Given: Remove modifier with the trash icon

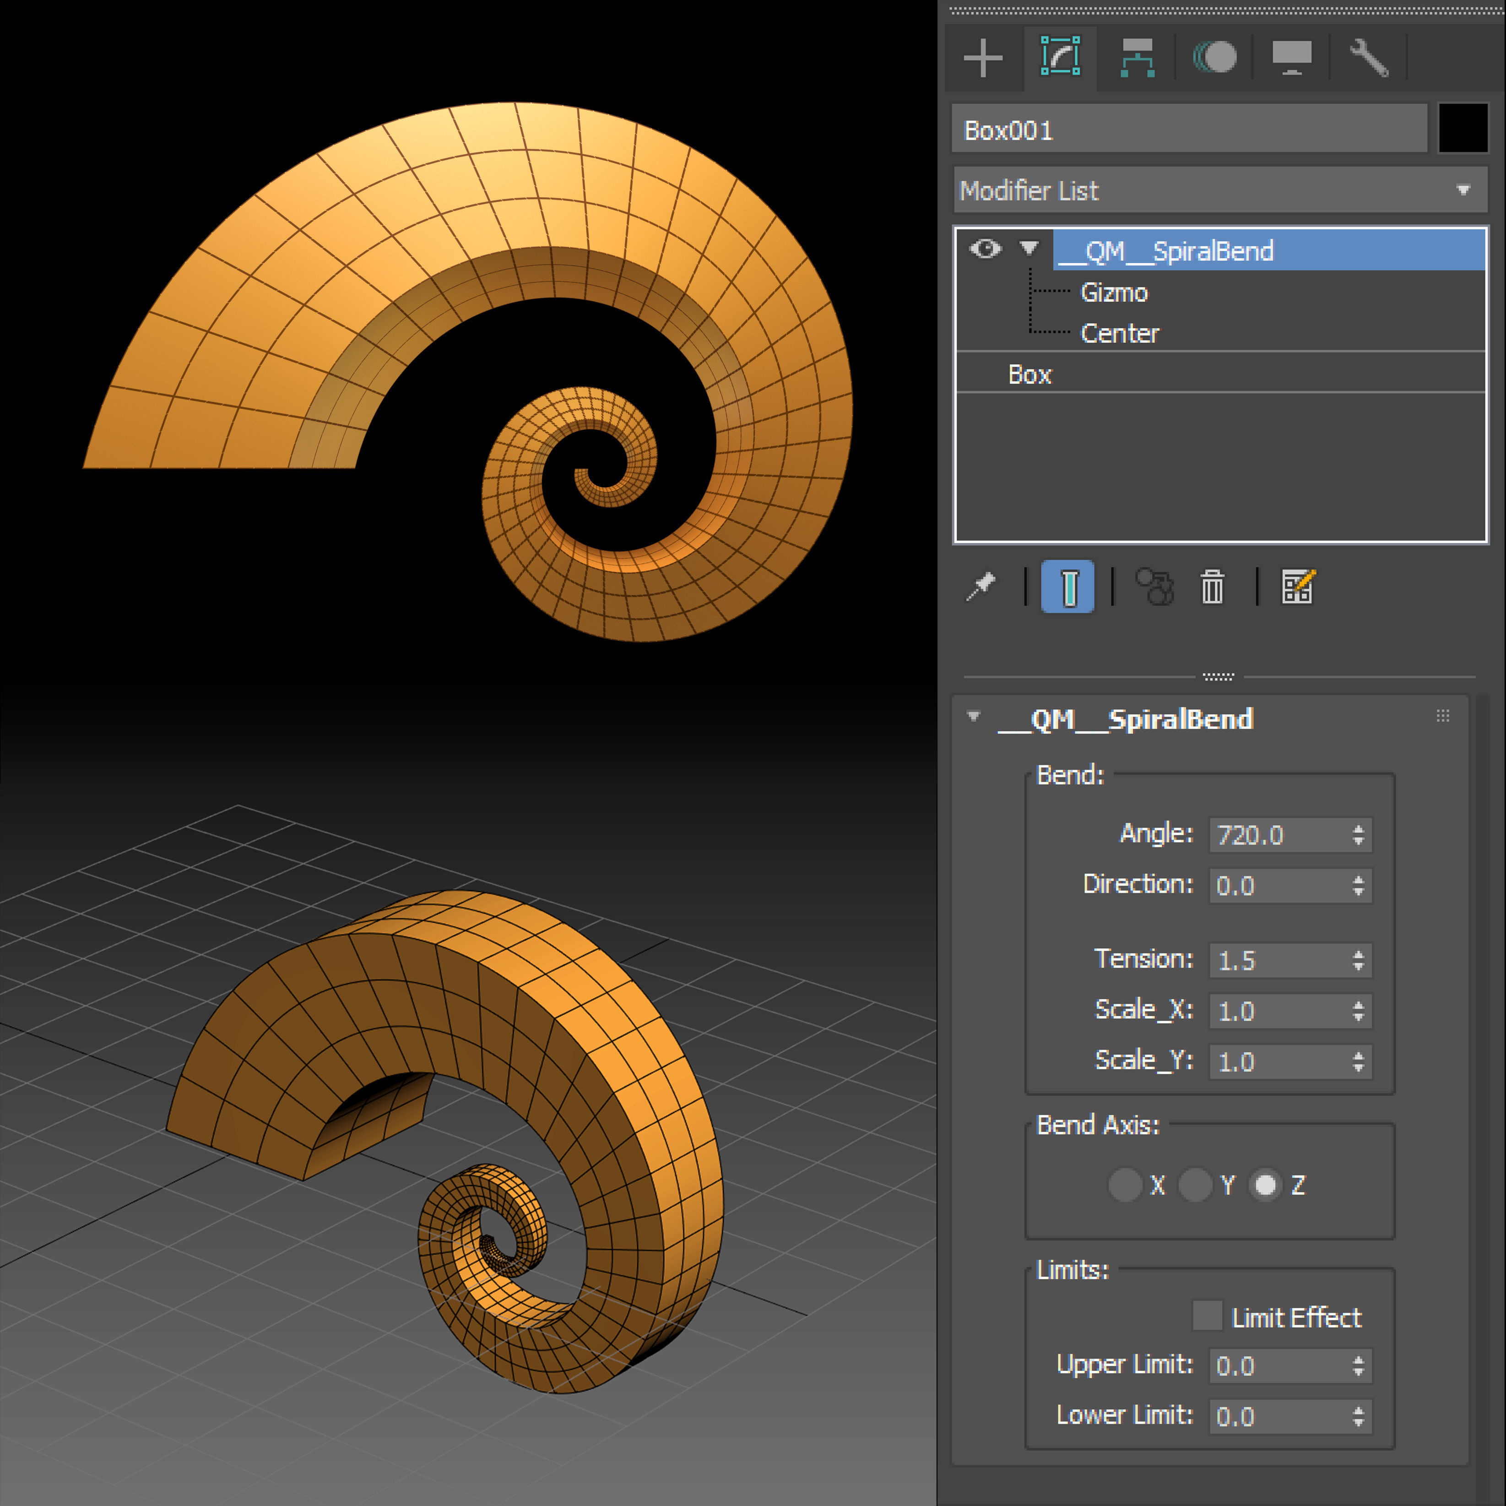Looking at the screenshot, I should [1212, 586].
